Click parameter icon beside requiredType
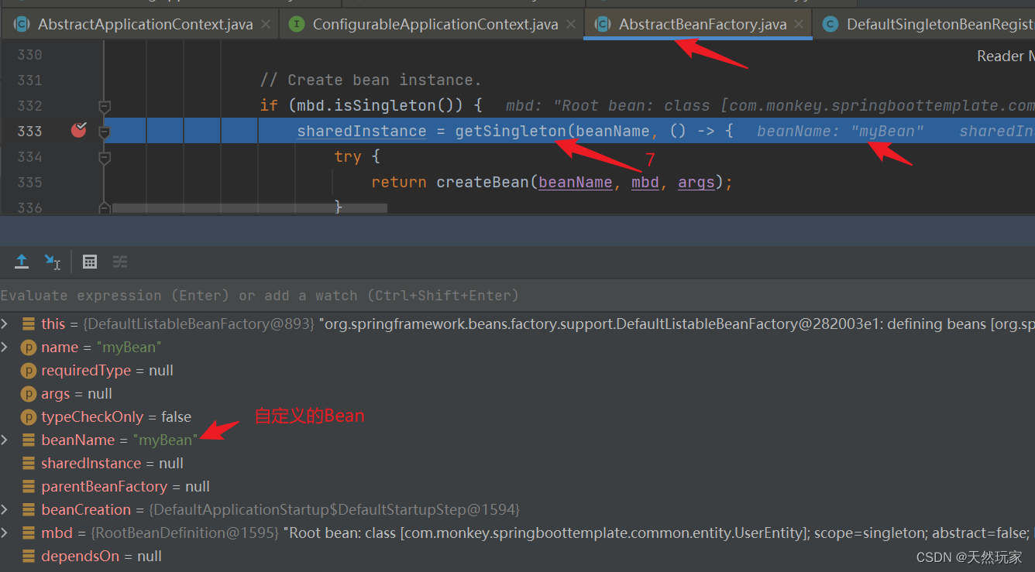The width and height of the screenshot is (1035, 572). pos(29,370)
